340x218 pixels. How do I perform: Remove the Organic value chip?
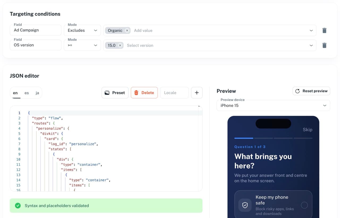tap(127, 31)
